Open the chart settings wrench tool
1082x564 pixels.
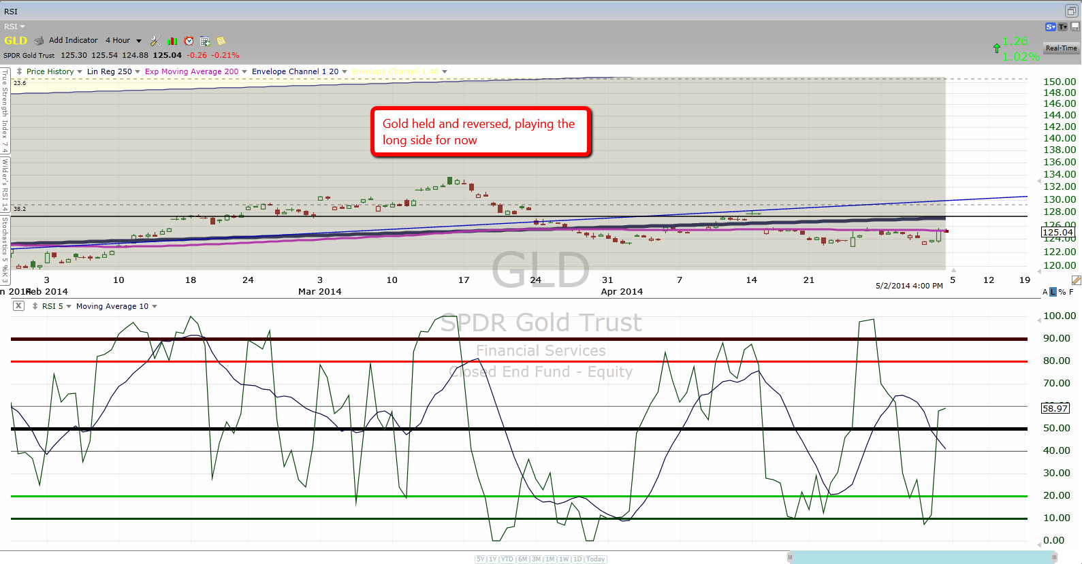[155, 41]
